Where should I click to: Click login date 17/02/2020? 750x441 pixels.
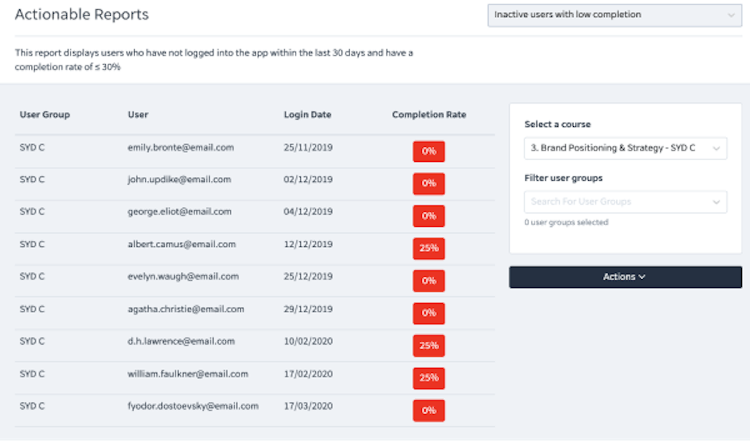click(x=308, y=374)
